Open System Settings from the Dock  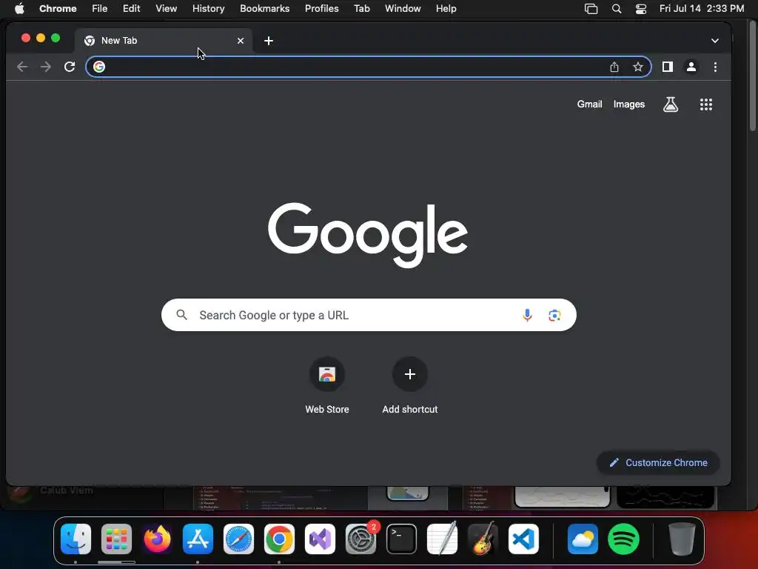(x=360, y=539)
